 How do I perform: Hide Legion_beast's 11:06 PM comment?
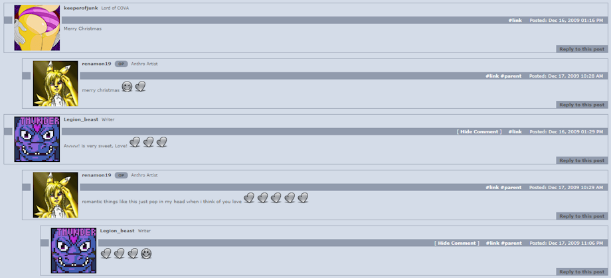point(457,243)
